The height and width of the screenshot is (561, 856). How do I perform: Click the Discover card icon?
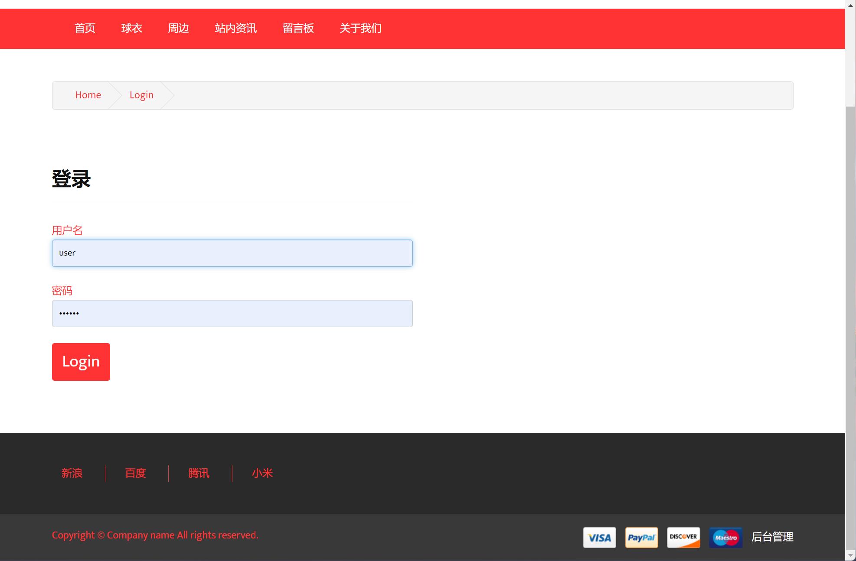[x=683, y=538]
